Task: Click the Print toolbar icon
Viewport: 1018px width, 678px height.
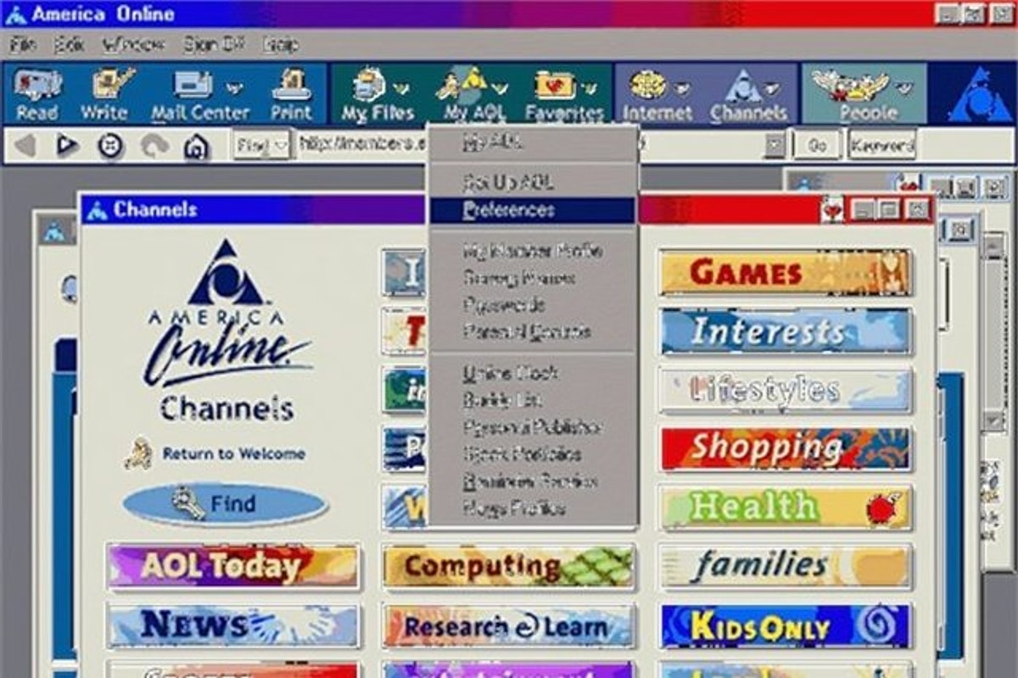Action: click(291, 94)
